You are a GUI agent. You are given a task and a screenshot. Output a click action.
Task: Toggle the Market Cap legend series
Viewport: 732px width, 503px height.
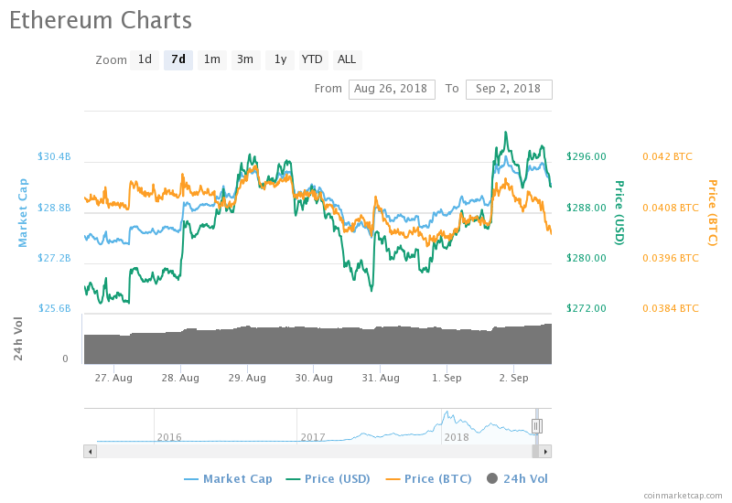coord(228,478)
